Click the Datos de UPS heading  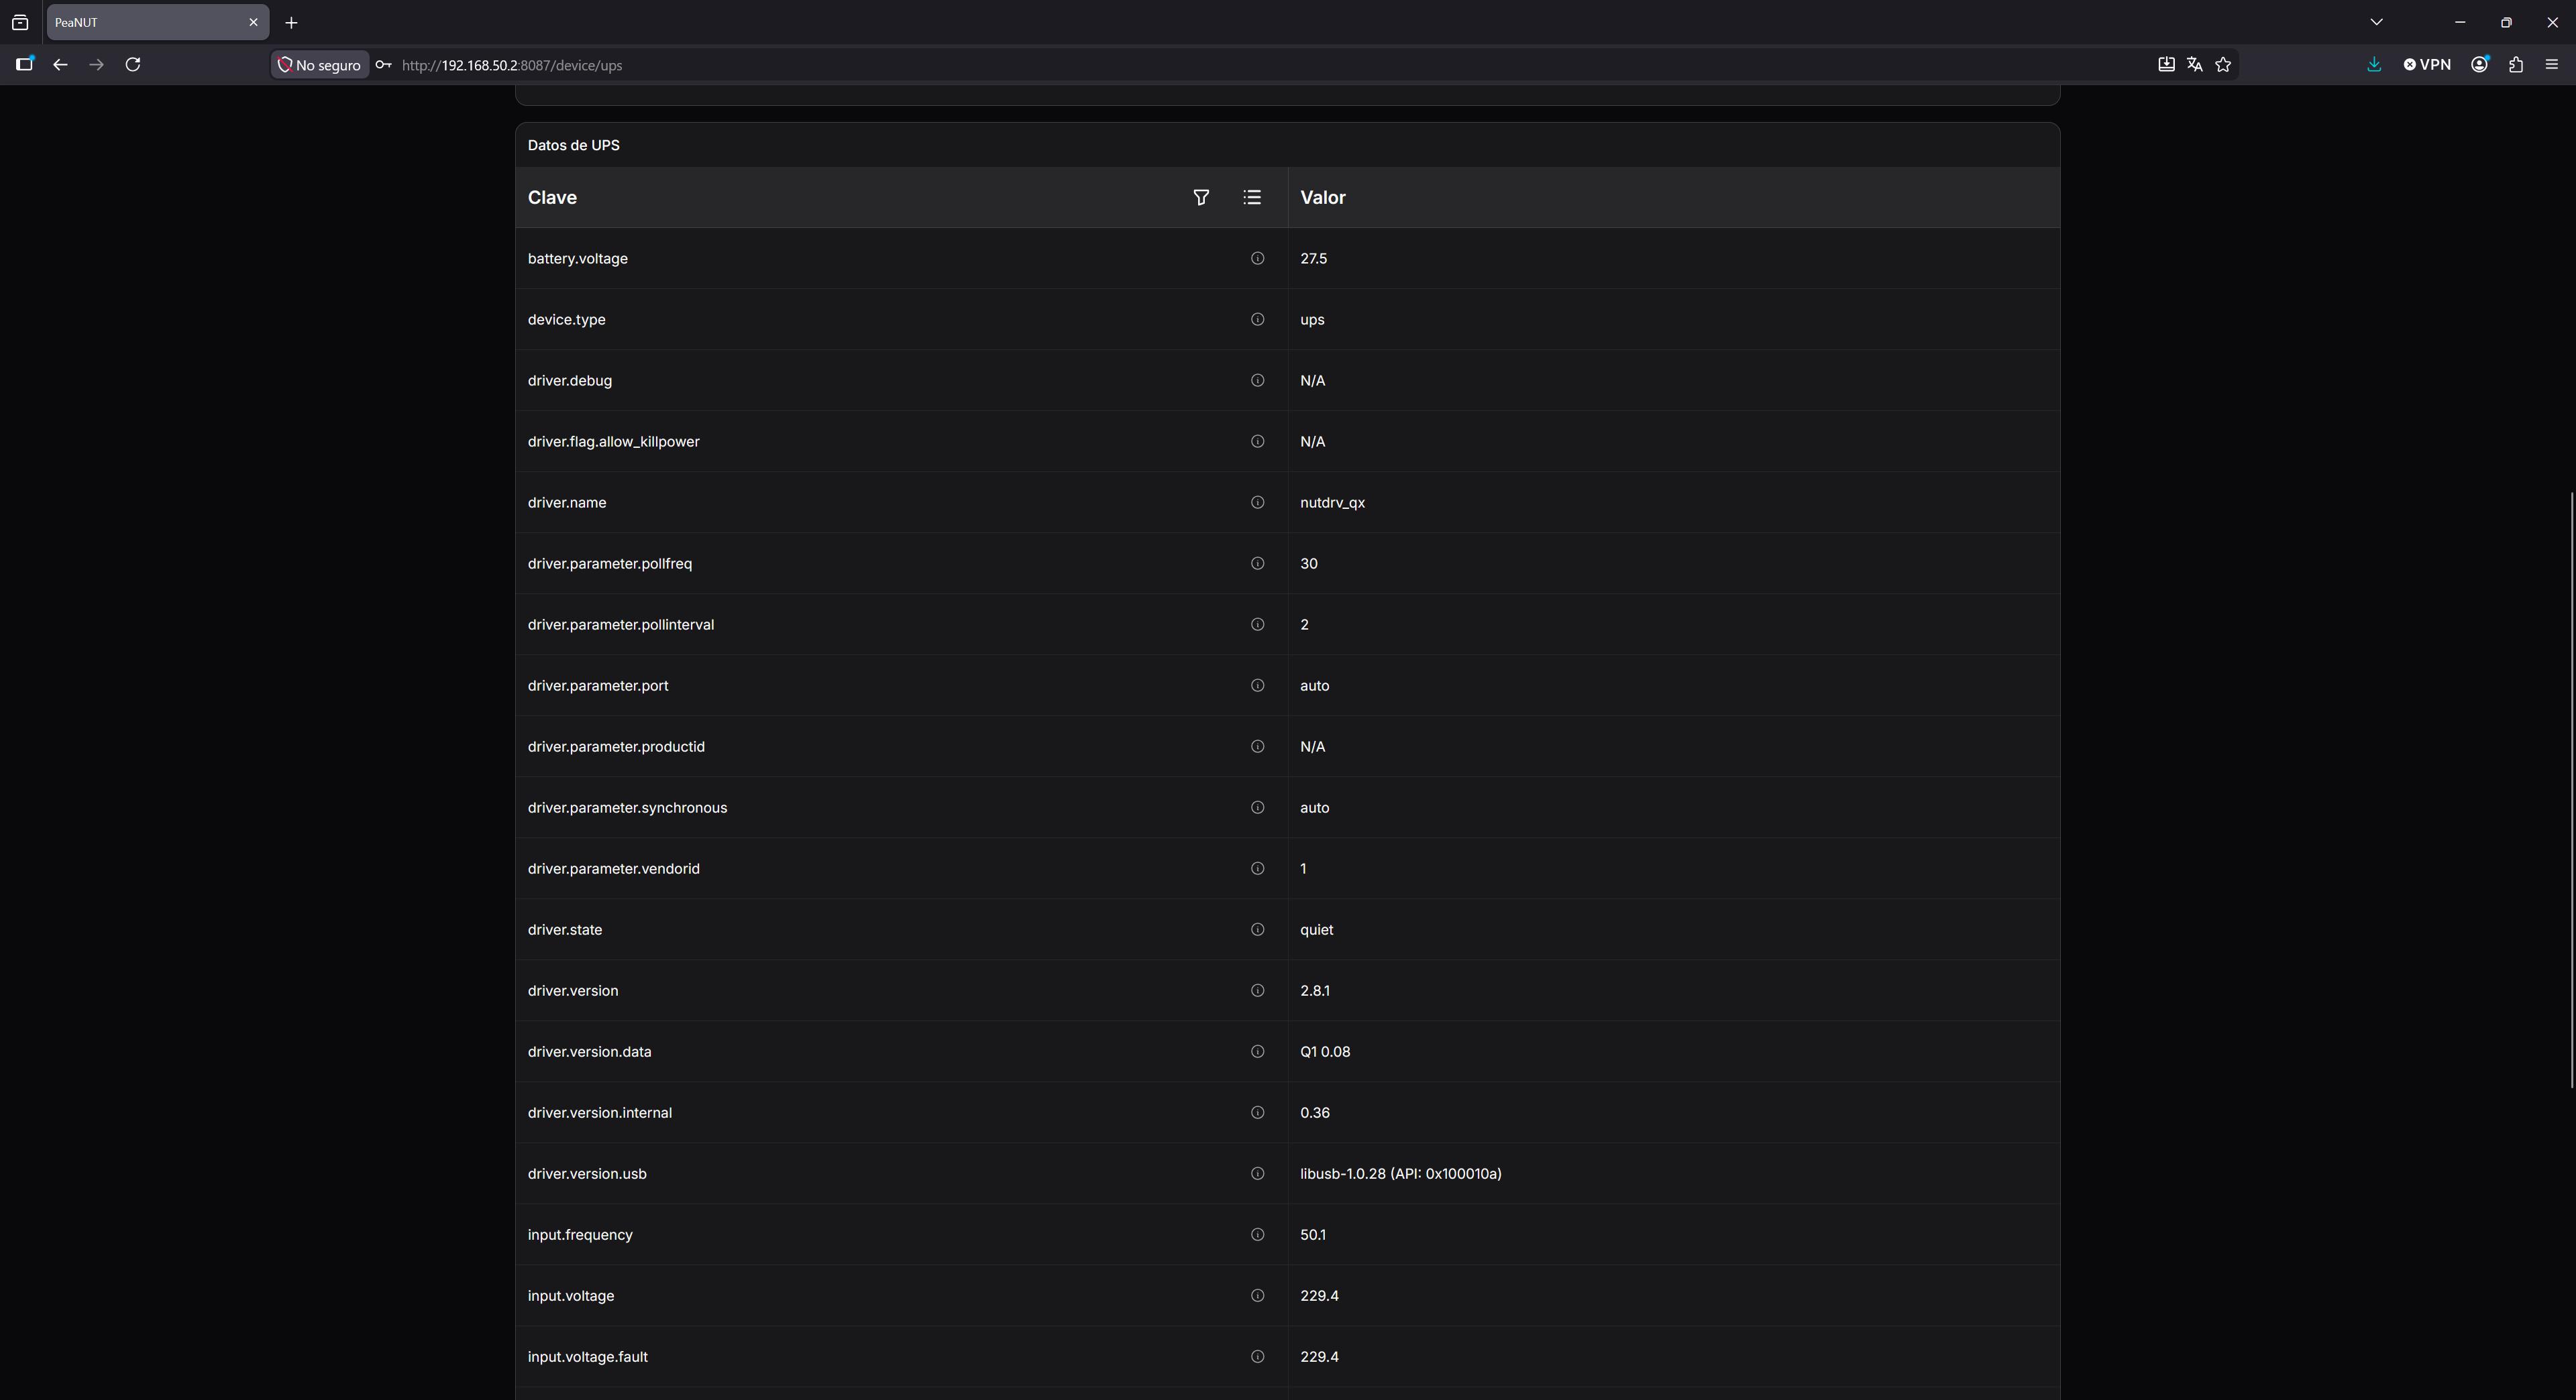pyautogui.click(x=573, y=145)
